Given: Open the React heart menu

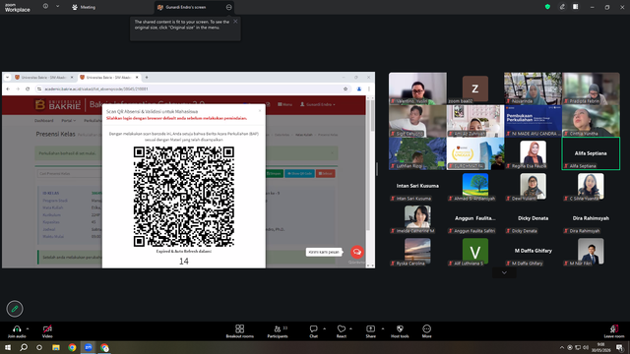Looking at the screenshot, I should pyautogui.click(x=342, y=331).
